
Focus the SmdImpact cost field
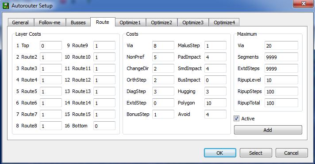click(x=215, y=68)
